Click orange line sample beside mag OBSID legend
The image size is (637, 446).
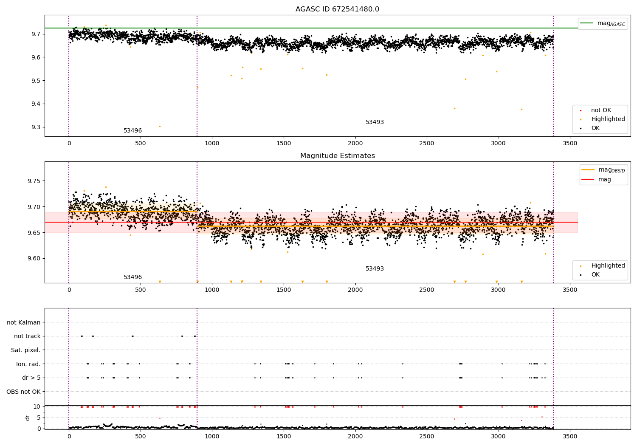point(588,170)
